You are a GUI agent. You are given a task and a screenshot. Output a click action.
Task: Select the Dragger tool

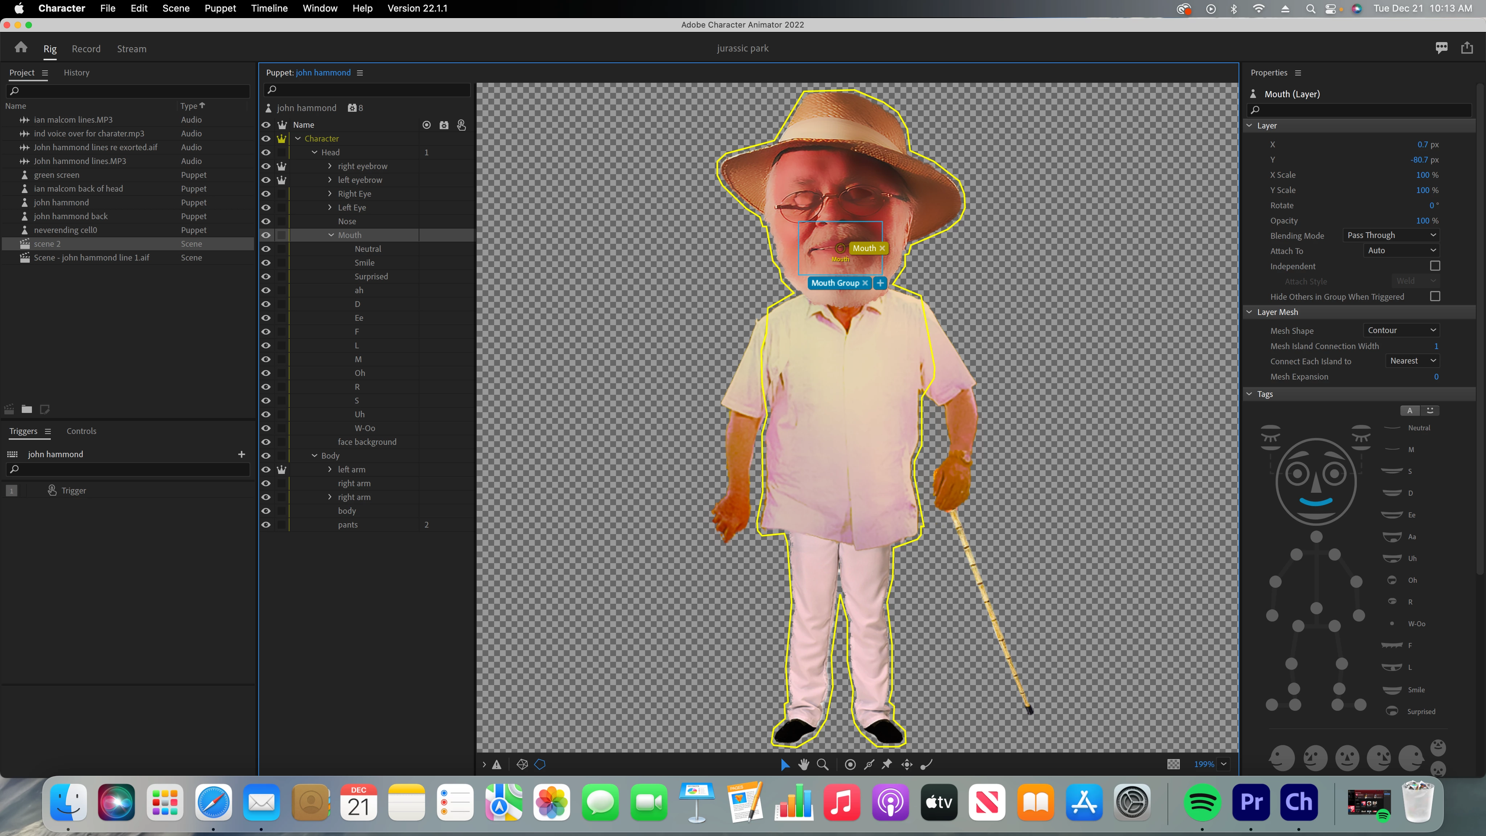click(x=907, y=765)
